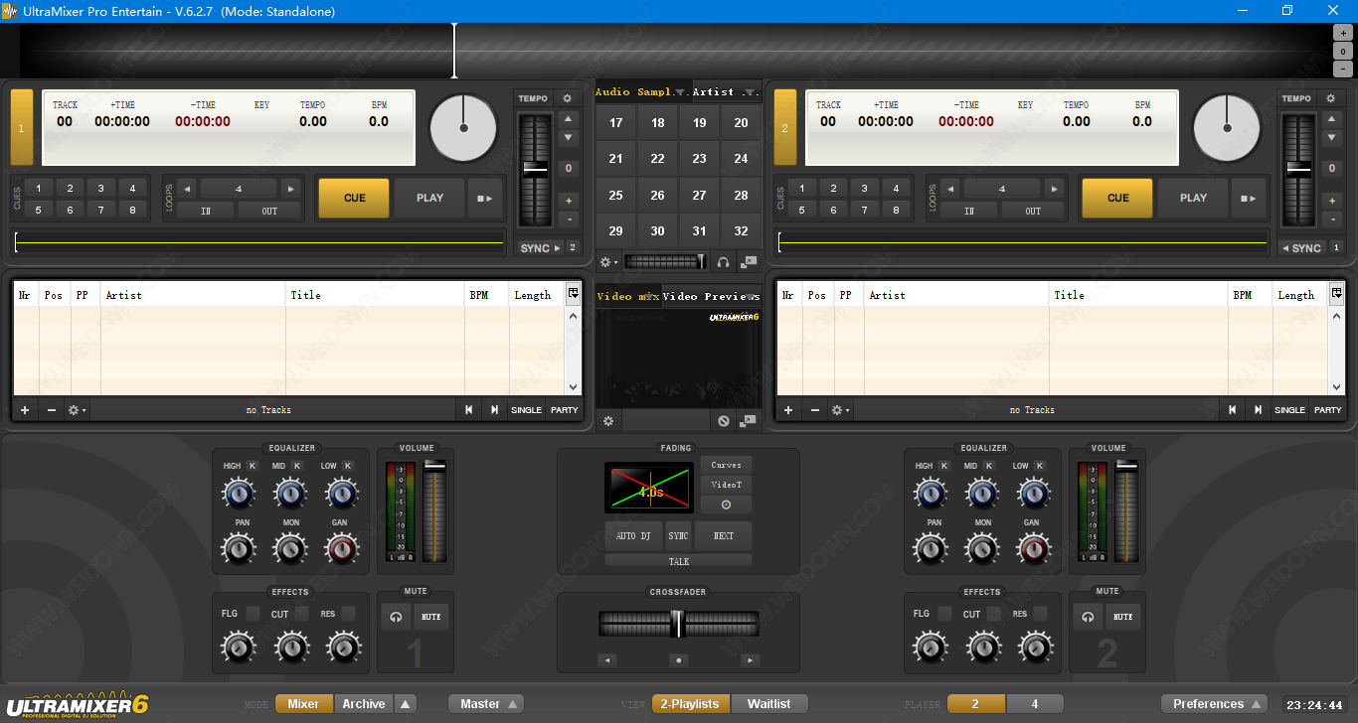Screen dimensions: 1358x723
Task: Open the Artist tab dropdown arrow
Action: [748, 92]
